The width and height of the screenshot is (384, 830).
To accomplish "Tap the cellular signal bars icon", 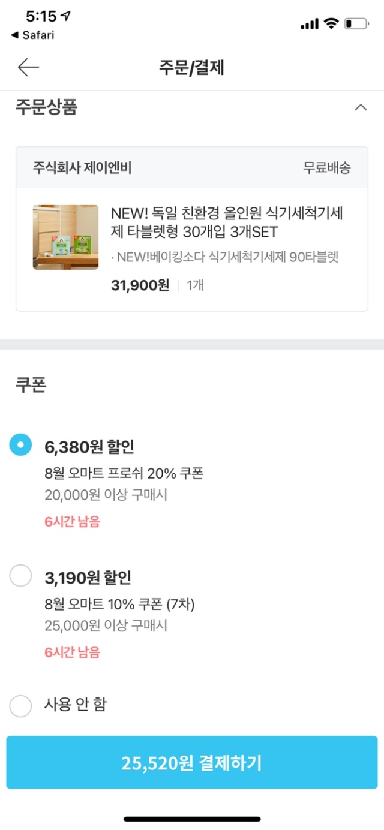I will (x=310, y=24).
